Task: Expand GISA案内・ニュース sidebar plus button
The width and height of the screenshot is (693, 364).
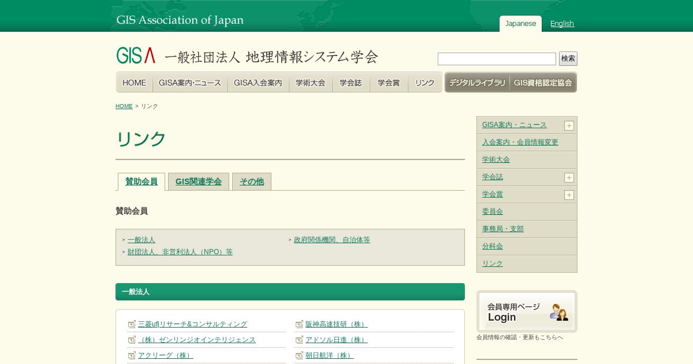Action: coord(569,125)
